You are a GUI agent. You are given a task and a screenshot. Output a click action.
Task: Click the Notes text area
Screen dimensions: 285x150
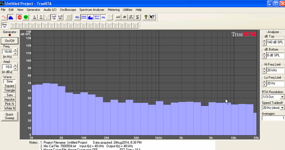127,145
